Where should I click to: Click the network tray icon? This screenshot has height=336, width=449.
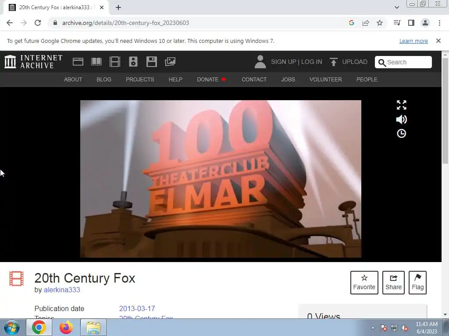(x=394, y=328)
